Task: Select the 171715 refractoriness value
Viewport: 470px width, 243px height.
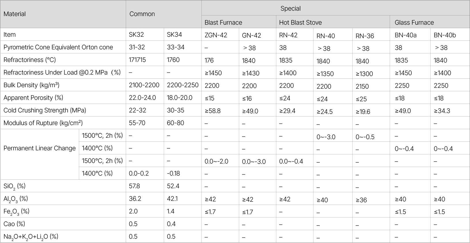Action: point(137,60)
